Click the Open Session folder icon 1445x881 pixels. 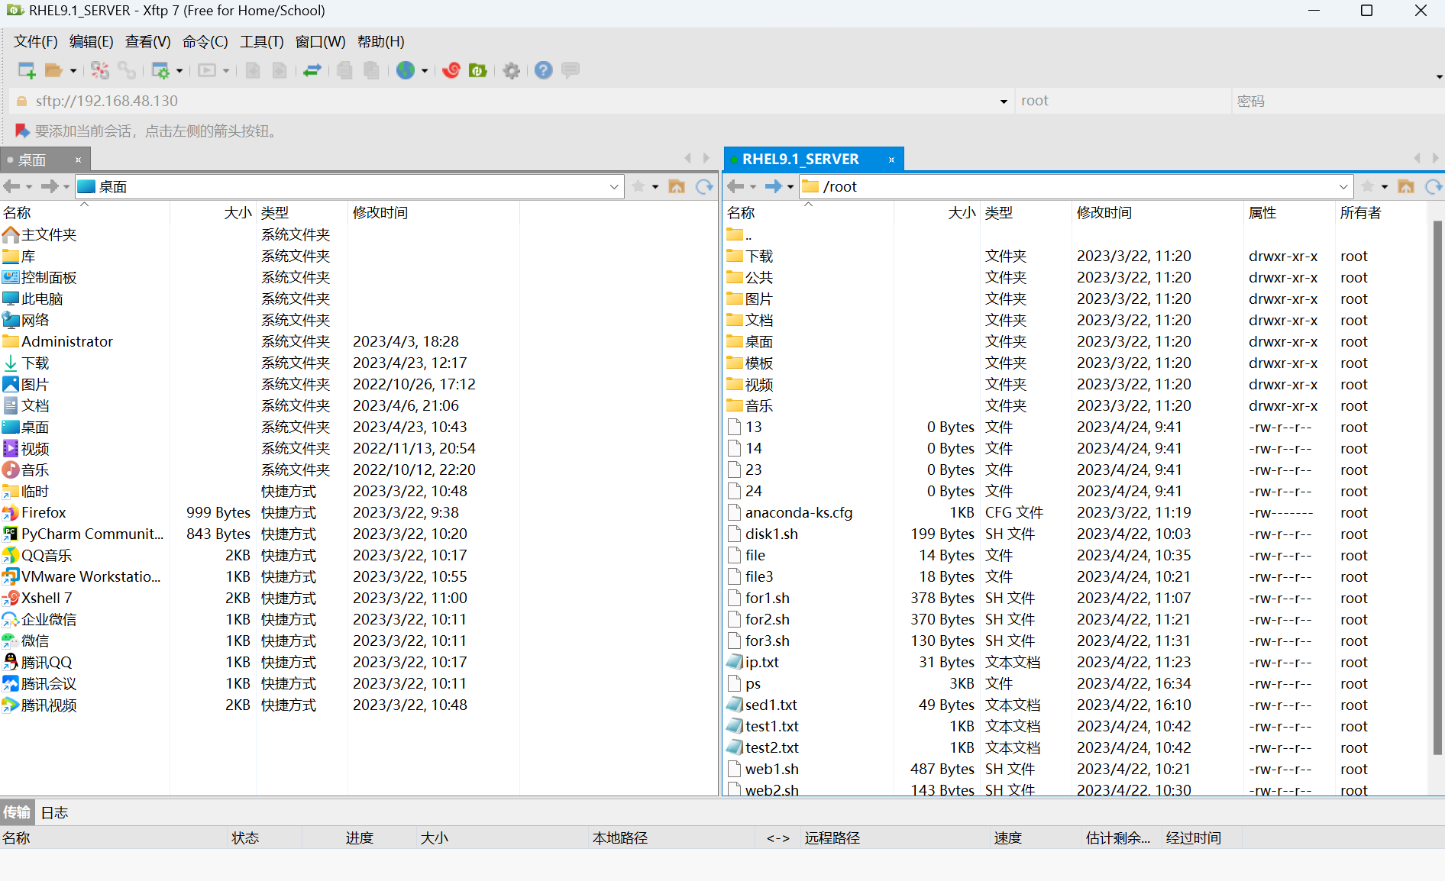pos(53,70)
